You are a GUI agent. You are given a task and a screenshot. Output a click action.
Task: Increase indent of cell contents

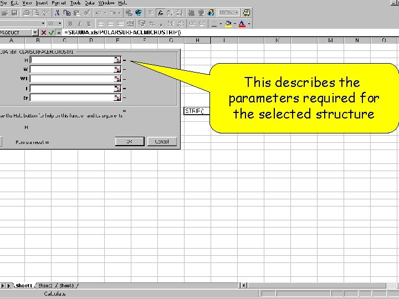click(202, 24)
